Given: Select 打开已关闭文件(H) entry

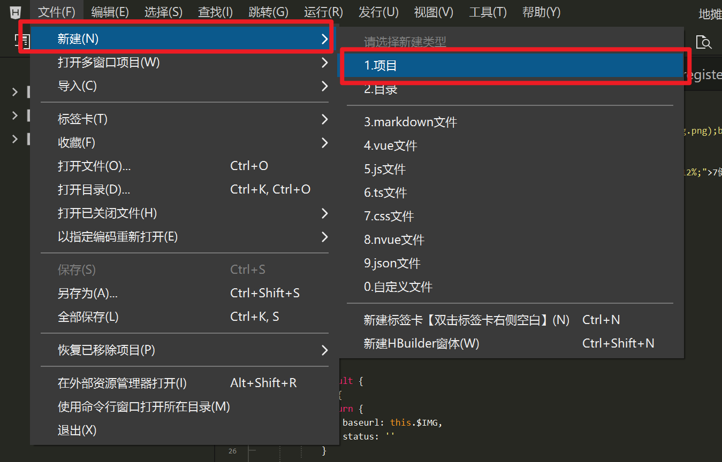Looking at the screenshot, I should (x=185, y=213).
